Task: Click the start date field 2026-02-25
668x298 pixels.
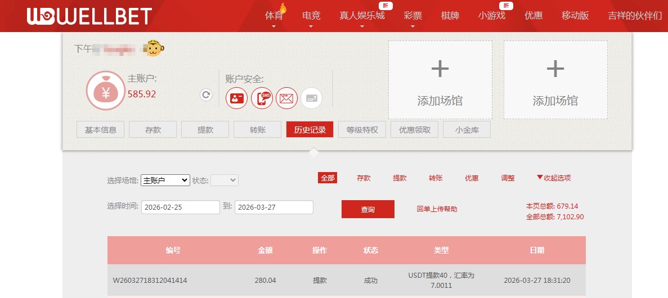Action: 181,207
